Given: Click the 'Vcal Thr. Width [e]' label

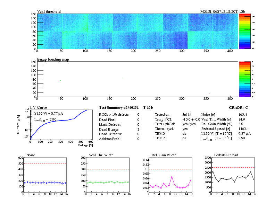Looking at the screenshot, I should pos(216,120).
